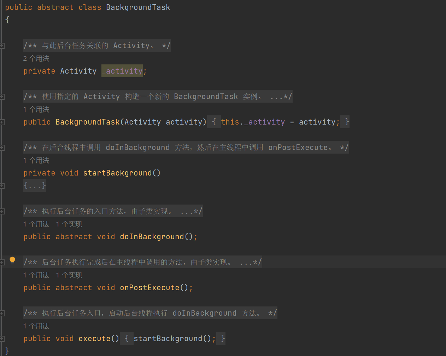Expand the startBackground doc comment fold marker
The width and height of the screenshot is (446, 356).
click(x=2, y=148)
